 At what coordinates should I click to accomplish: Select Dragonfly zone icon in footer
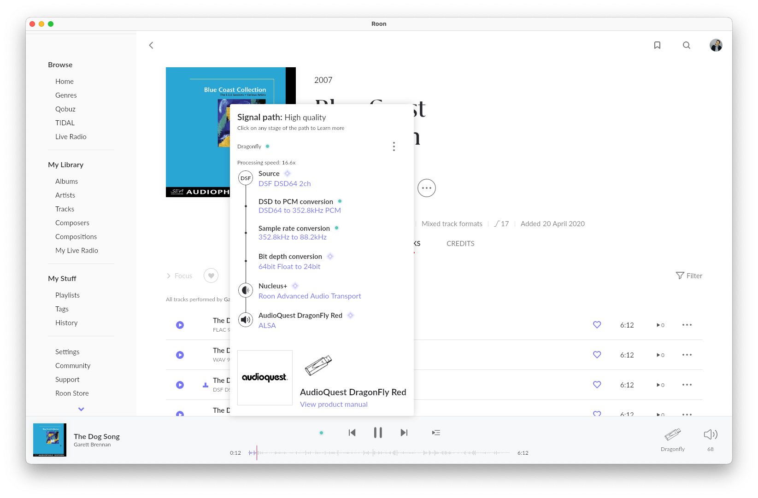(x=673, y=435)
